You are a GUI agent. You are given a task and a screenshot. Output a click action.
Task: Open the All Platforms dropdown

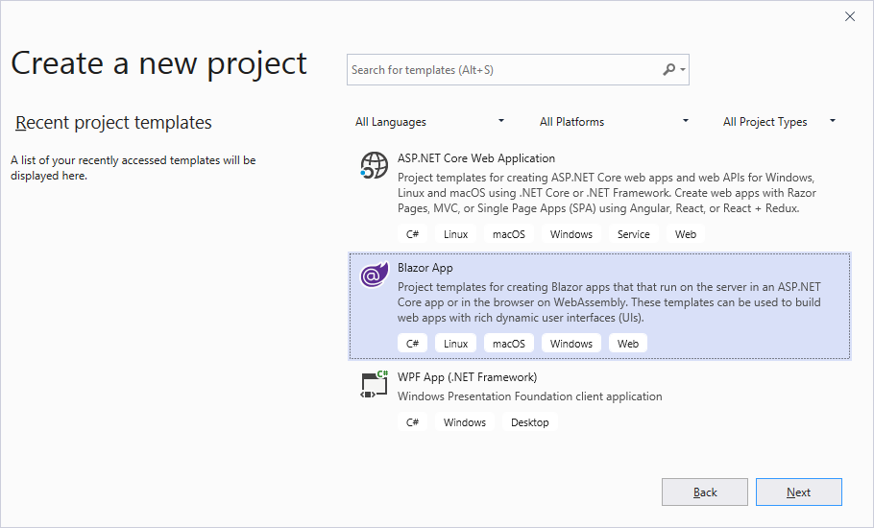pyautogui.click(x=614, y=121)
